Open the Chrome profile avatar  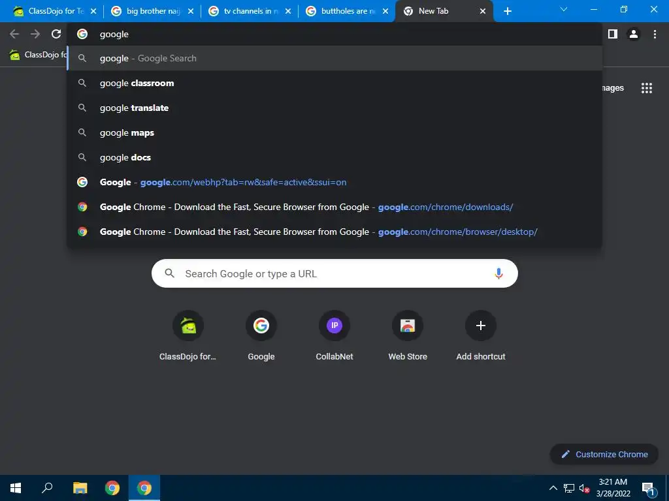point(634,34)
